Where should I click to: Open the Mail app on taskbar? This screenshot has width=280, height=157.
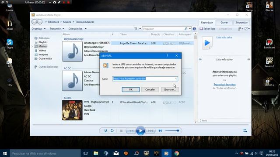point(116,153)
